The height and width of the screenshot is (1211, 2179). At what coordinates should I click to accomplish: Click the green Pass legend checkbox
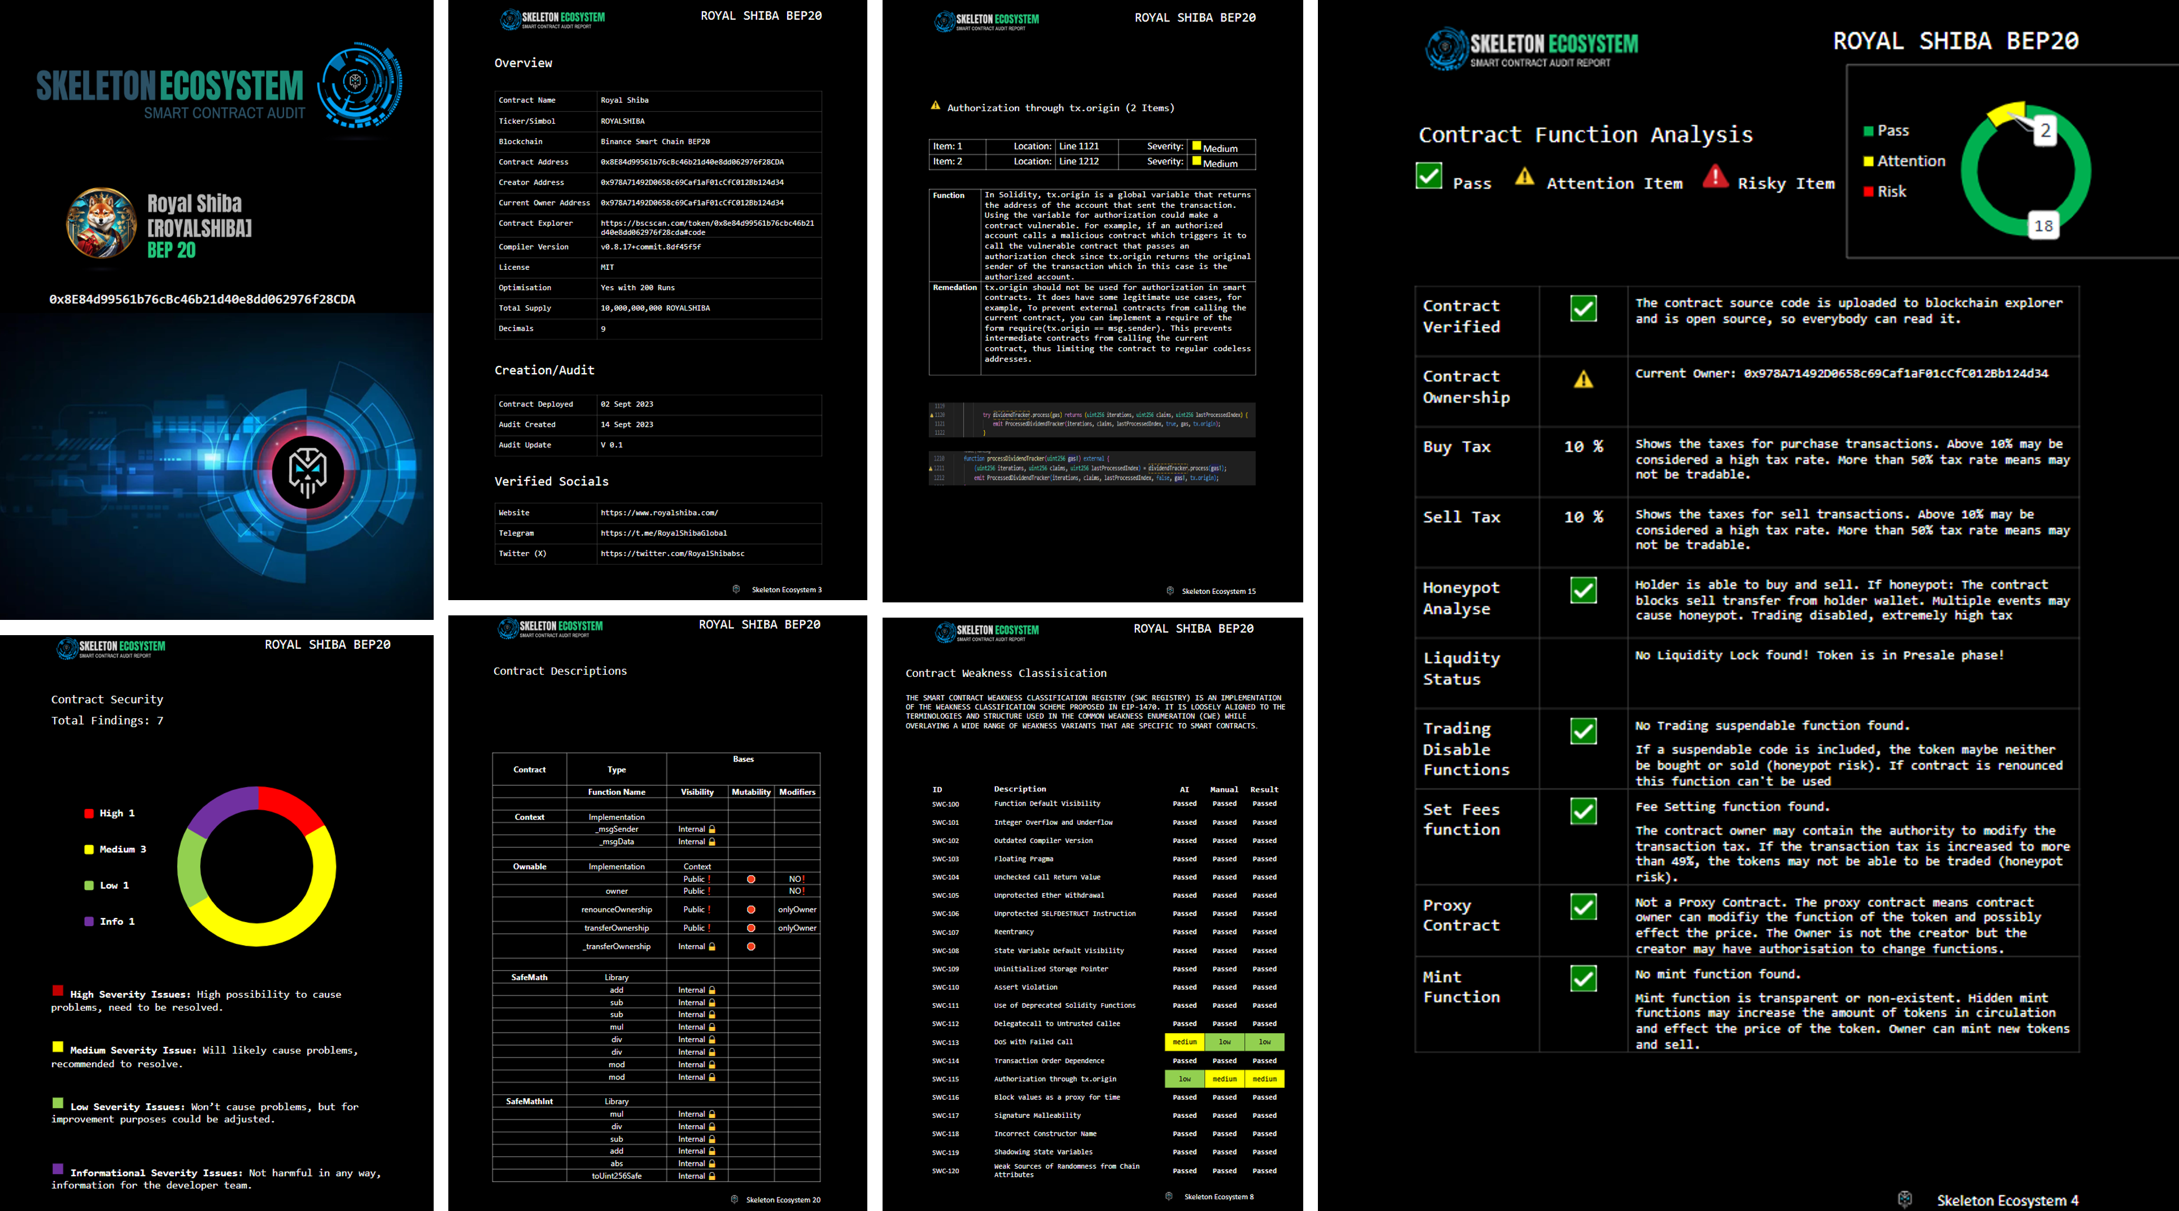[x=1429, y=176]
